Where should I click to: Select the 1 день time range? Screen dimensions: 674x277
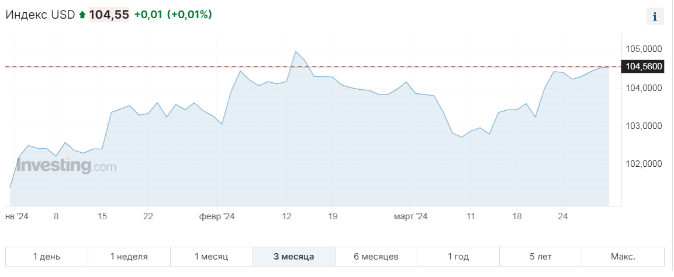47,257
